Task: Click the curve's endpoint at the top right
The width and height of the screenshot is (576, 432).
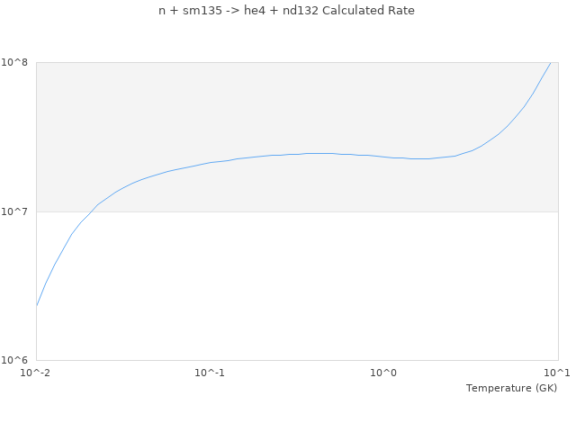Action: [550, 63]
